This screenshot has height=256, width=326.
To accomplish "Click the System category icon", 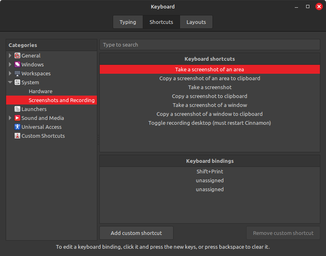I will coord(17,83).
